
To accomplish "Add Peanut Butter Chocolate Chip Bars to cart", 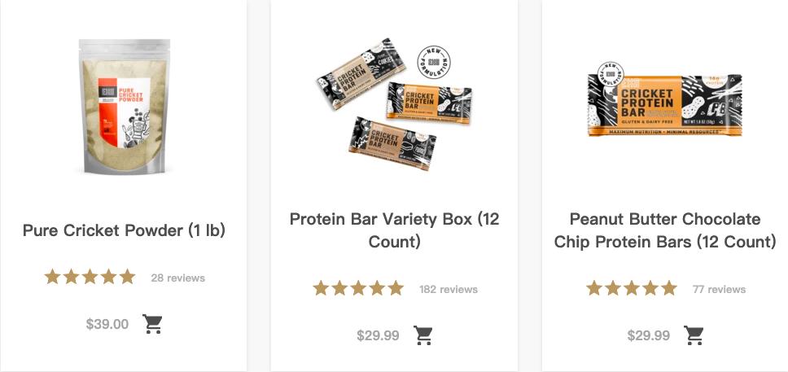I will 694,335.
